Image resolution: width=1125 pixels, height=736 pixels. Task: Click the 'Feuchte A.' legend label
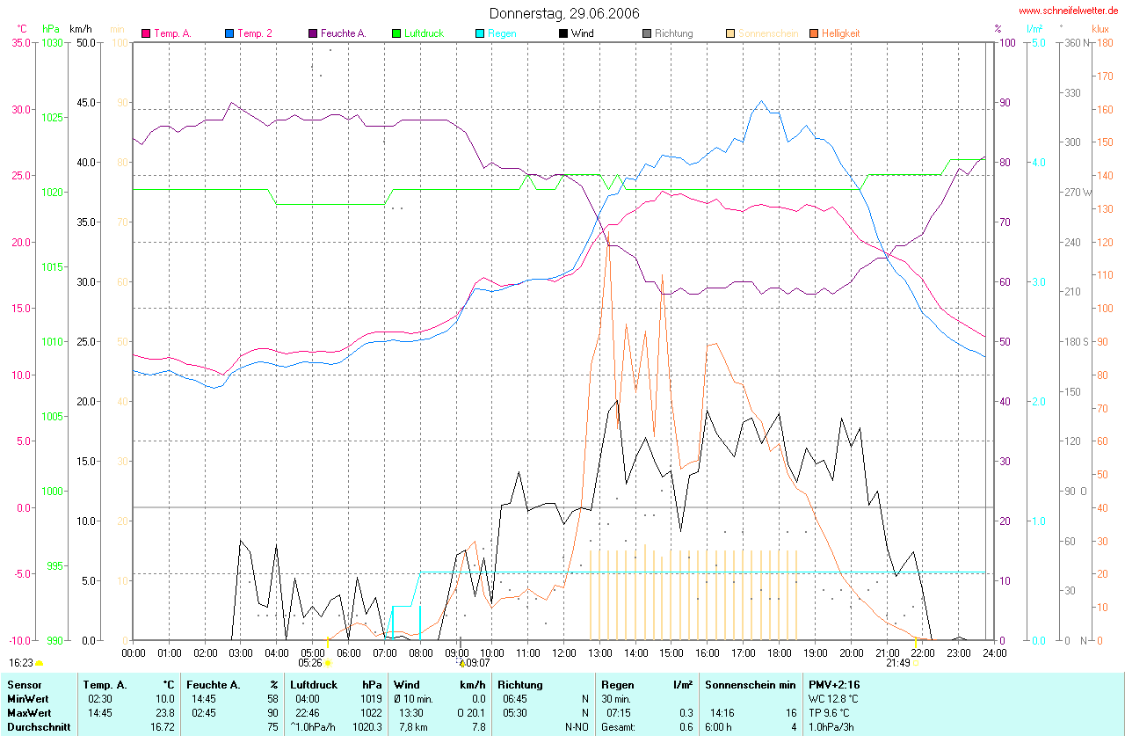[x=344, y=33]
